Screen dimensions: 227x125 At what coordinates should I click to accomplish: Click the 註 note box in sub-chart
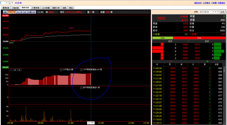(20, 70)
